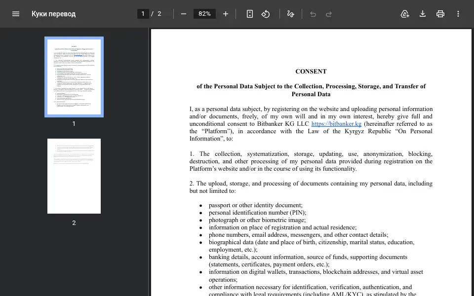Zoom in with the plus icon
The width and height of the screenshot is (474, 296).
tap(226, 14)
